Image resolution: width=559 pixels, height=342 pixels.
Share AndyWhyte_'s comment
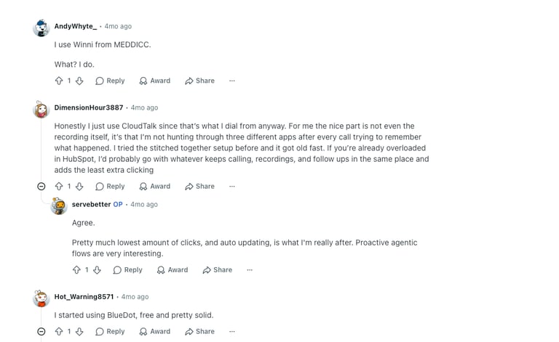199,81
